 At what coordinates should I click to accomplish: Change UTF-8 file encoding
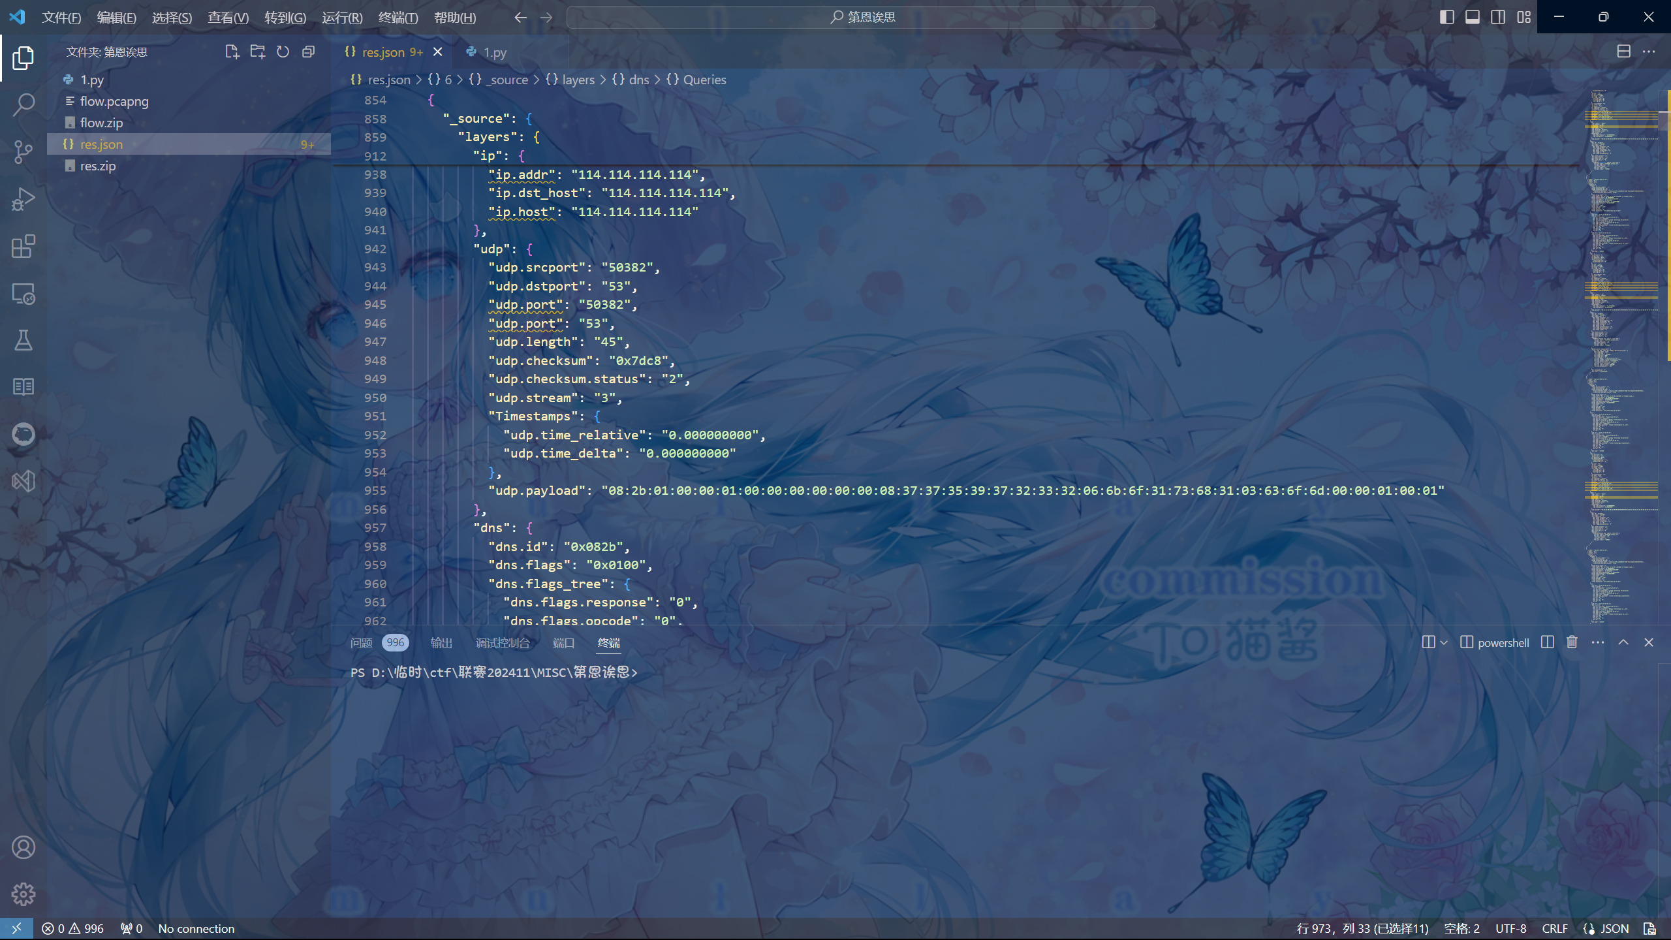pyautogui.click(x=1510, y=928)
